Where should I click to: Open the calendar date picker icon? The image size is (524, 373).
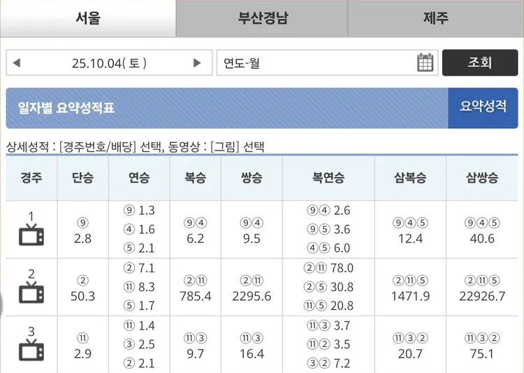coord(425,62)
